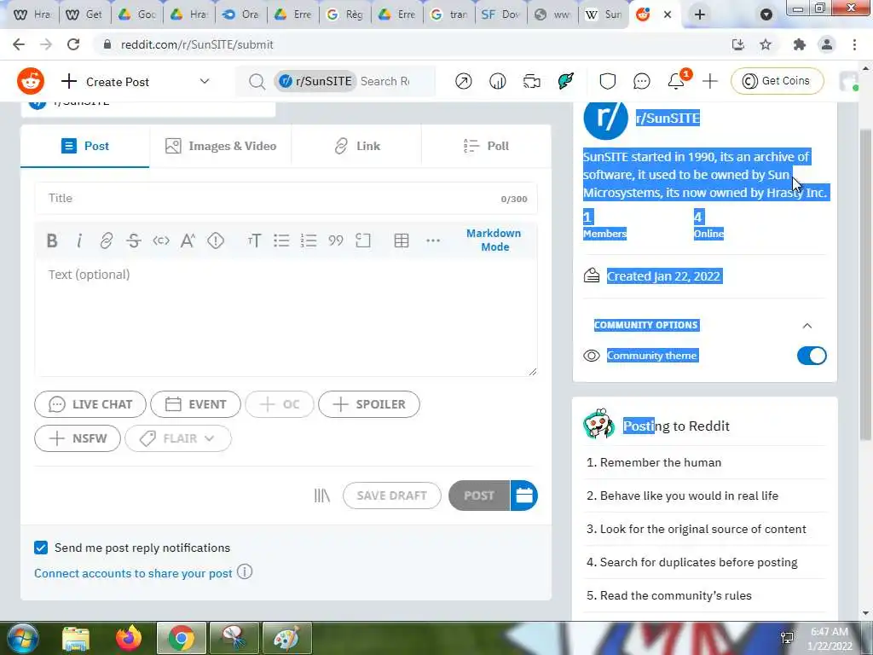Screen dimensions: 873x655
Task: Click the Community theme eye icon
Action: click(592, 356)
